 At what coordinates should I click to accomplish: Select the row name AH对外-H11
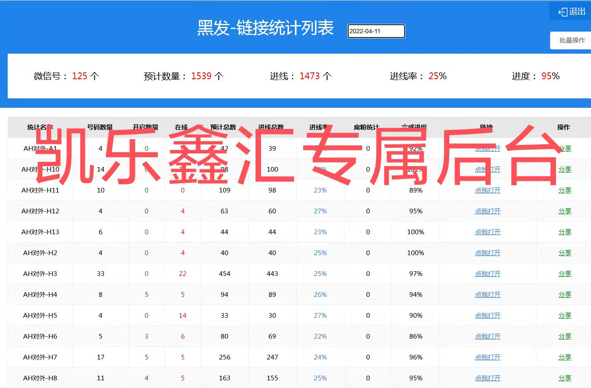[x=40, y=190]
